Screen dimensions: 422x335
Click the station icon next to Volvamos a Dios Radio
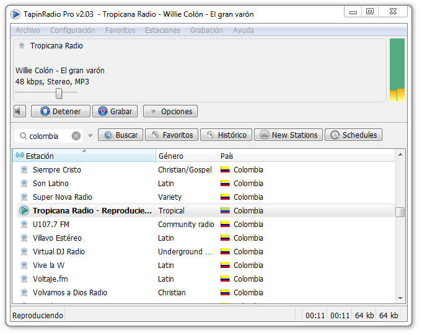pos(24,292)
